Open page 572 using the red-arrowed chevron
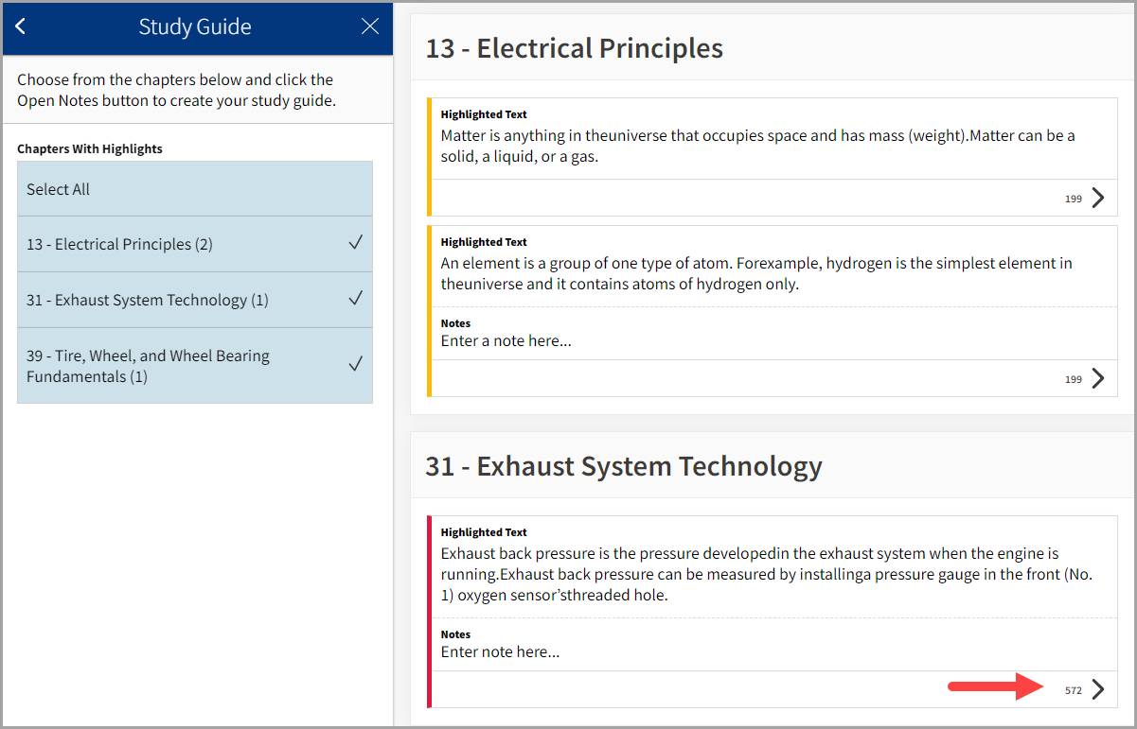Viewport: 1137px width, 729px height. tap(1097, 689)
